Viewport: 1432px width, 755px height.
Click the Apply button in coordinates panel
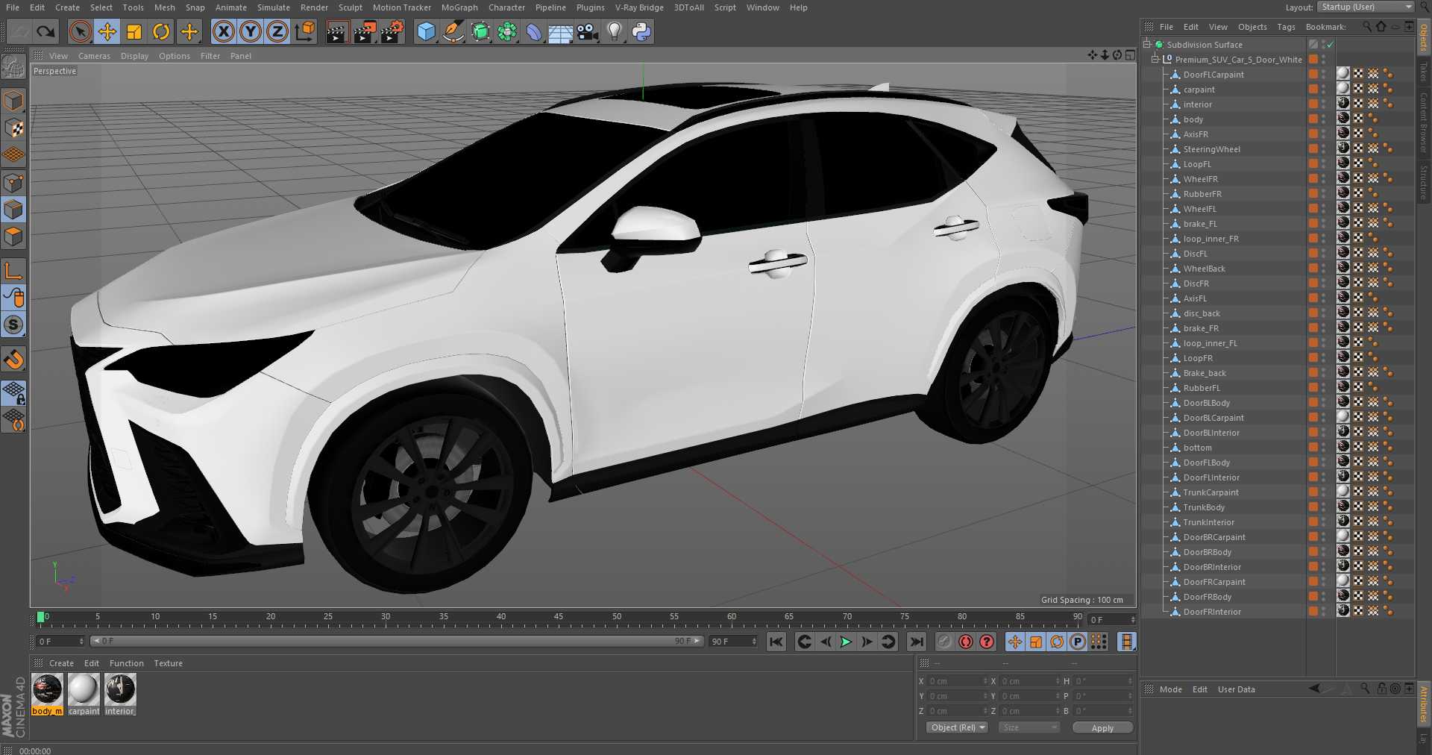click(x=1102, y=727)
